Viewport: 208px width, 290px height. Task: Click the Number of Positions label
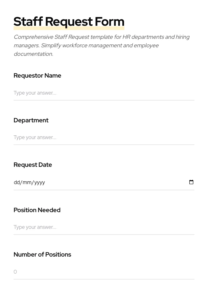42,255
